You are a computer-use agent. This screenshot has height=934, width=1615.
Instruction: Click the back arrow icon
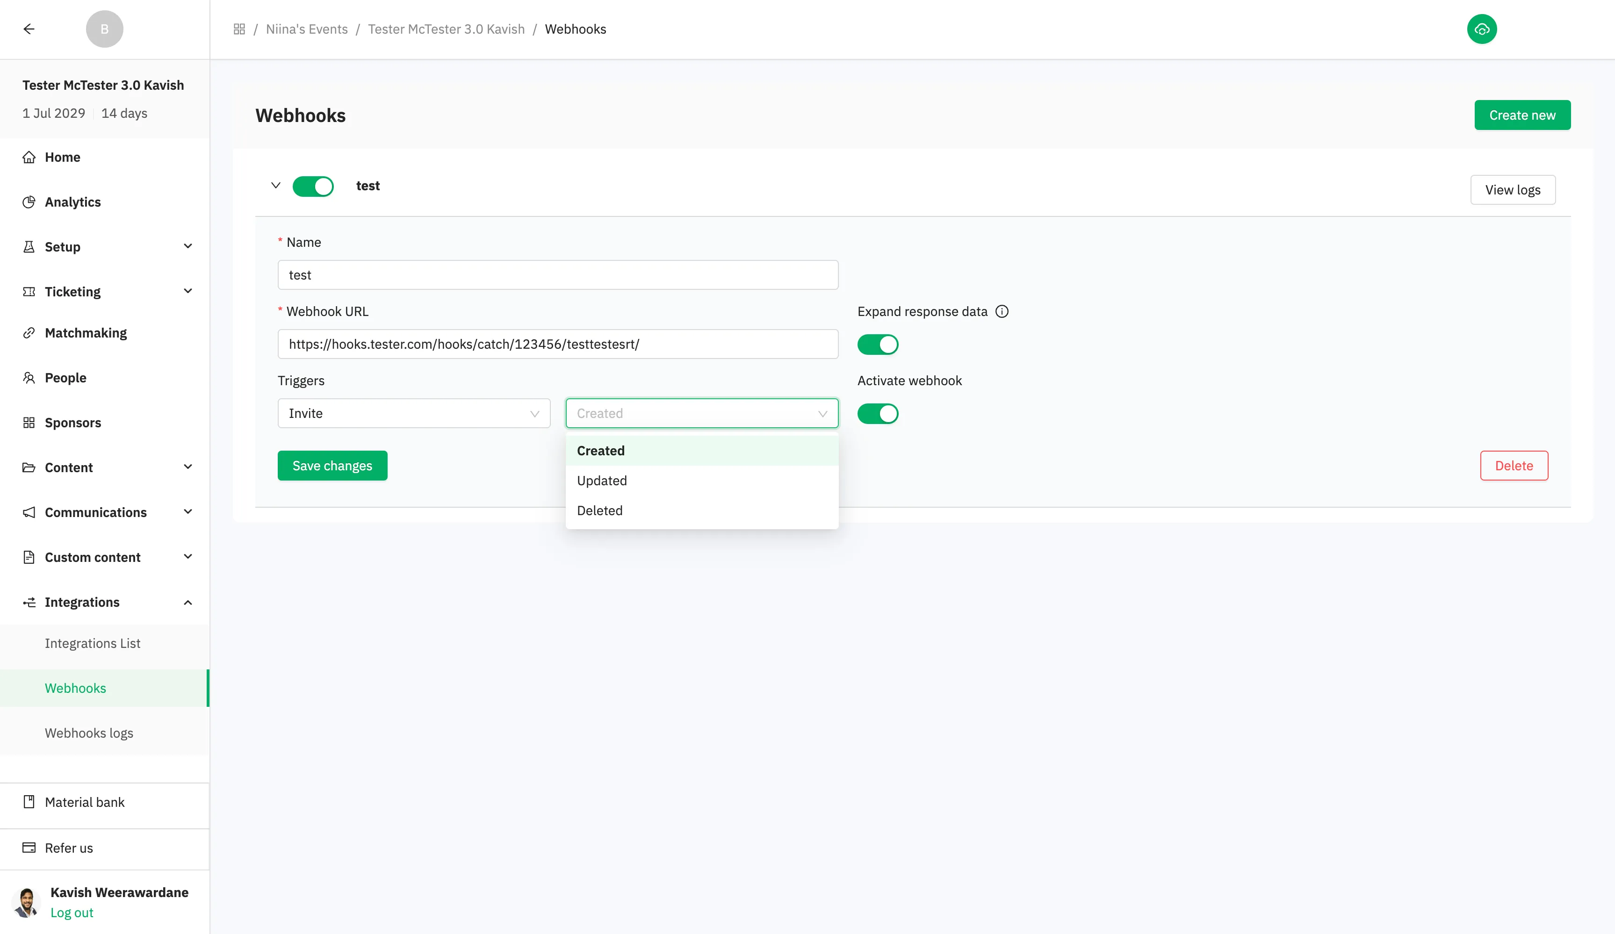pyautogui.click(x=29, y=29)
